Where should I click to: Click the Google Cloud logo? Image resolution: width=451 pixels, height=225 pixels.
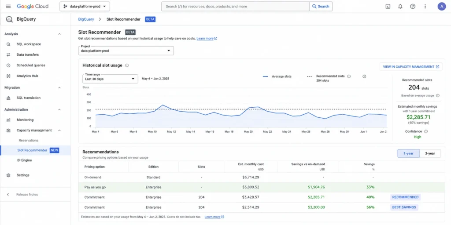click(33, 6)
